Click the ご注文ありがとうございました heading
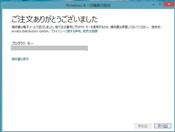 [55, 19]
